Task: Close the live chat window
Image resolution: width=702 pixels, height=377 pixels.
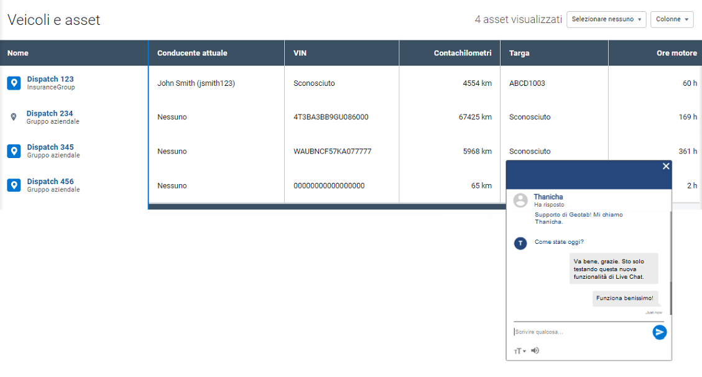Action: coord(665,166)
